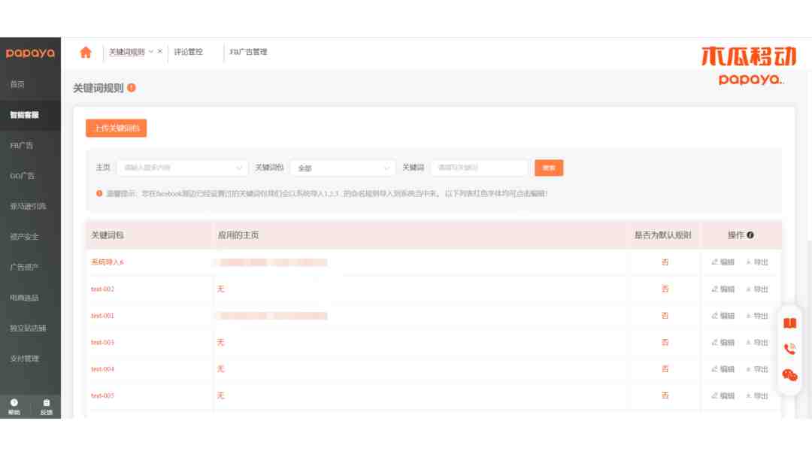Click the 是否为默认规则 column header
The image size is (812, 457).
[x=663, y=235]
